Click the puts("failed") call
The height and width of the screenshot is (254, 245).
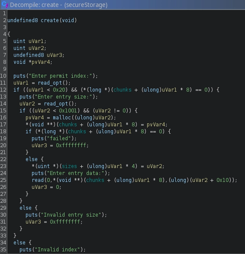tap(54, 139)
